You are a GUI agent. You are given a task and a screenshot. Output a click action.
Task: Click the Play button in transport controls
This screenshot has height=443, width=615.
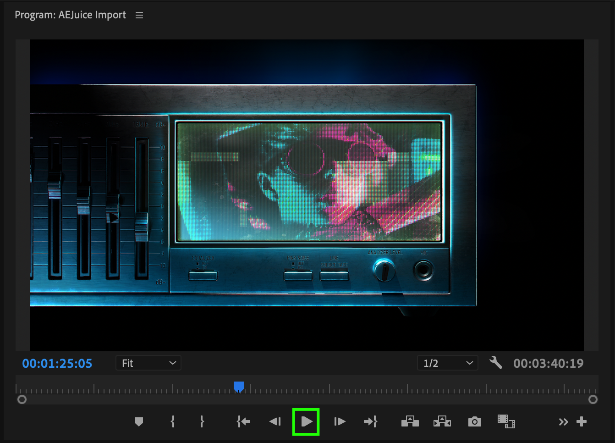coord(306,421)
